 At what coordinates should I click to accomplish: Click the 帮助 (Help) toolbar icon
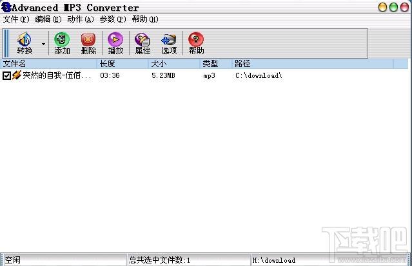196,43
